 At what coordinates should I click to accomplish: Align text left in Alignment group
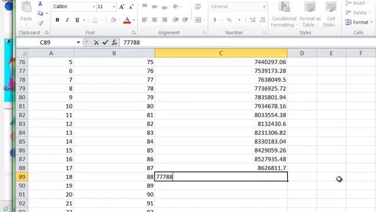(145, 20)
